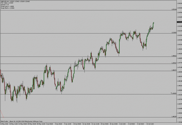This screenshot has width=182, height=125.
Task: Click the 4 Jun 20:00 time label
Action: coord(59,124)
